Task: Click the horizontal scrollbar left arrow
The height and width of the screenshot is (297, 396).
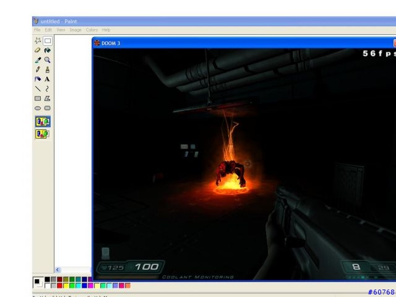Action: pos(58,270)
